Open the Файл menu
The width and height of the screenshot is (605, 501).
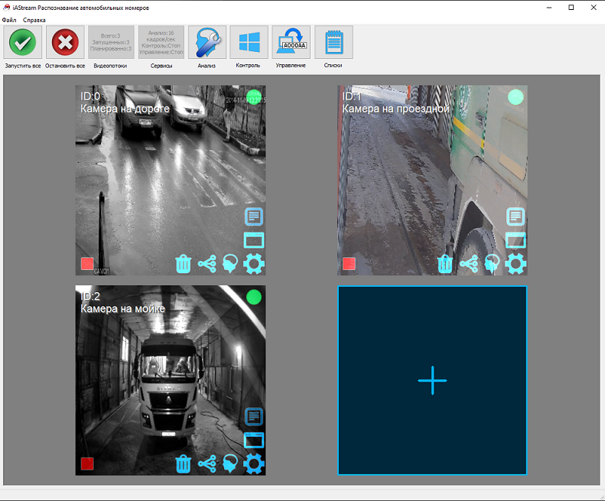(x=9, y=20)
